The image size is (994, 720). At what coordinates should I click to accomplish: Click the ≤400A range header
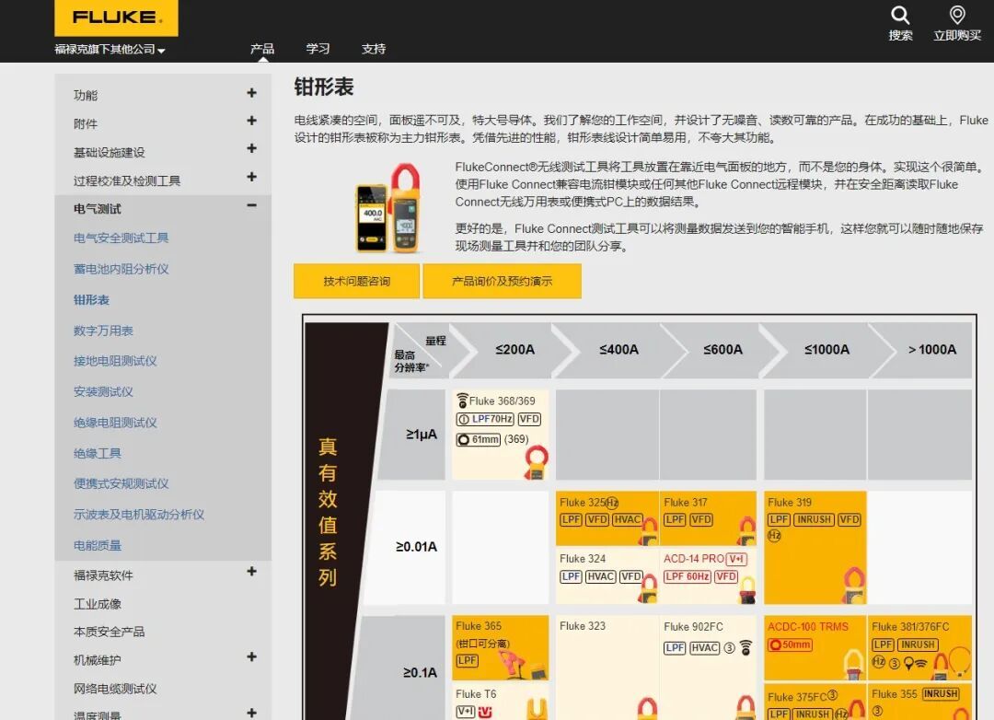[618, 350]
